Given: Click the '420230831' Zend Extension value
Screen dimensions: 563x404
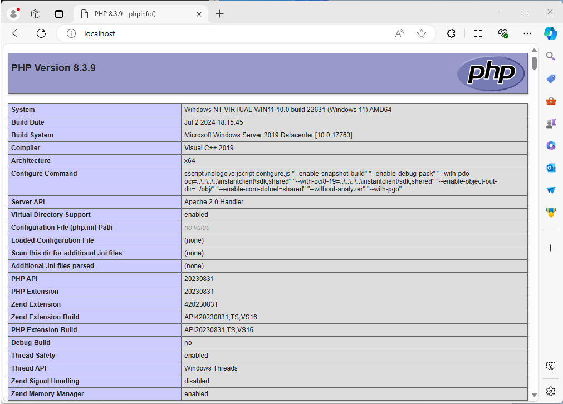Looking at the screenshot, I should click(x=201, y=304).
